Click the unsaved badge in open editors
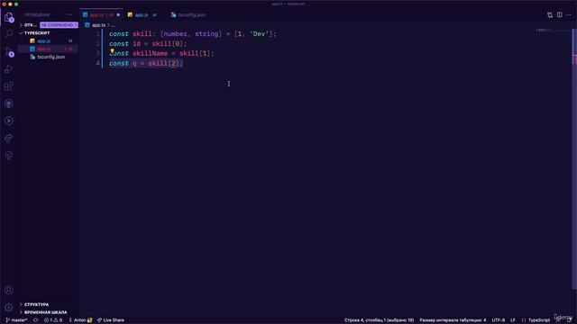Viewport: 577px width, 324px height. click(x=59, y=25)
